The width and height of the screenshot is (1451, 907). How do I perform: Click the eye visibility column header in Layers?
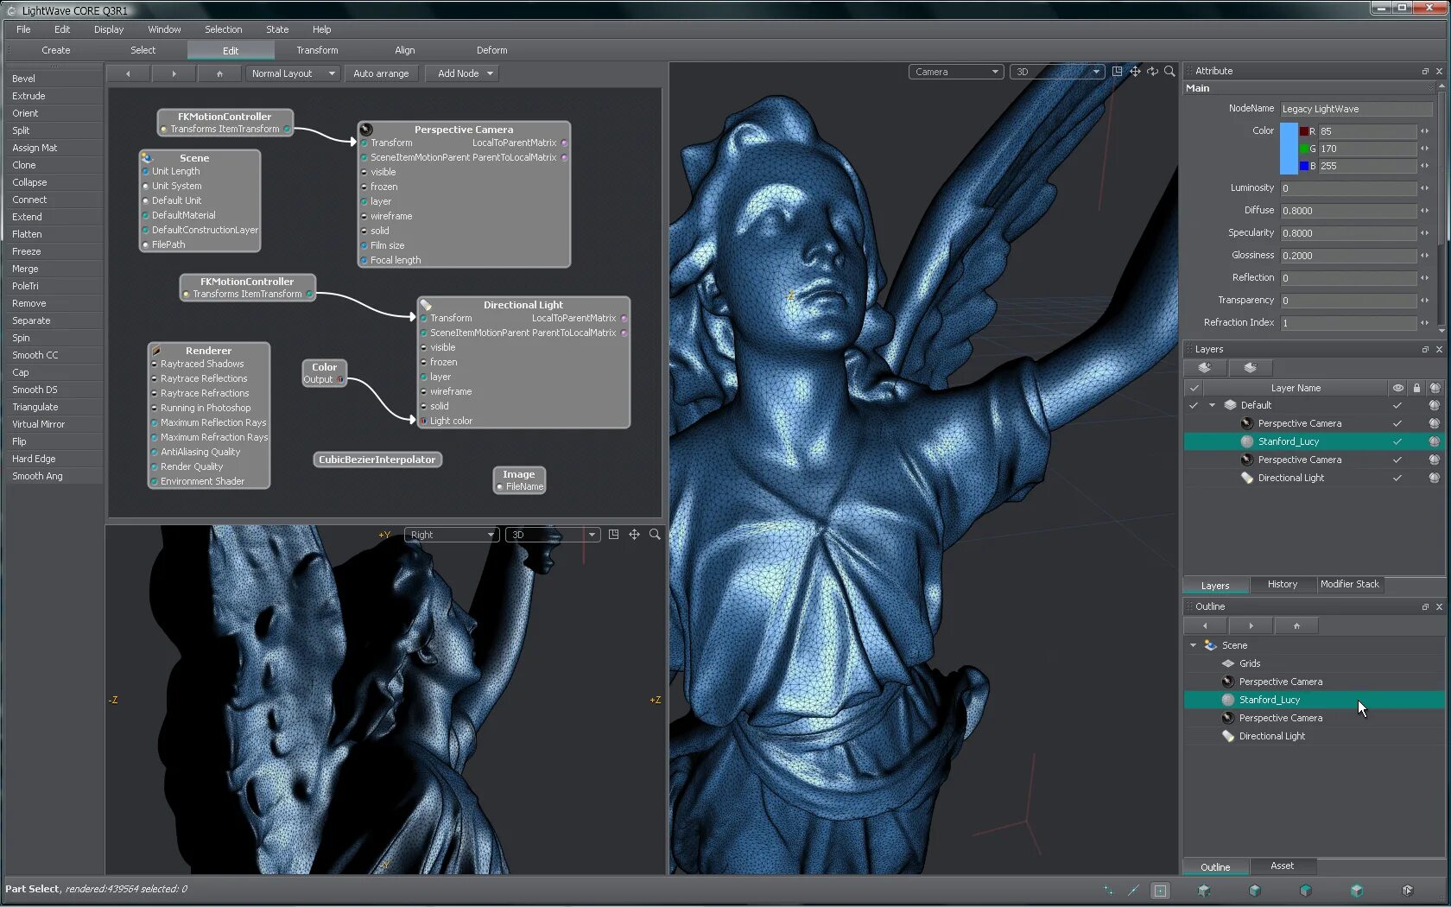1397,388
